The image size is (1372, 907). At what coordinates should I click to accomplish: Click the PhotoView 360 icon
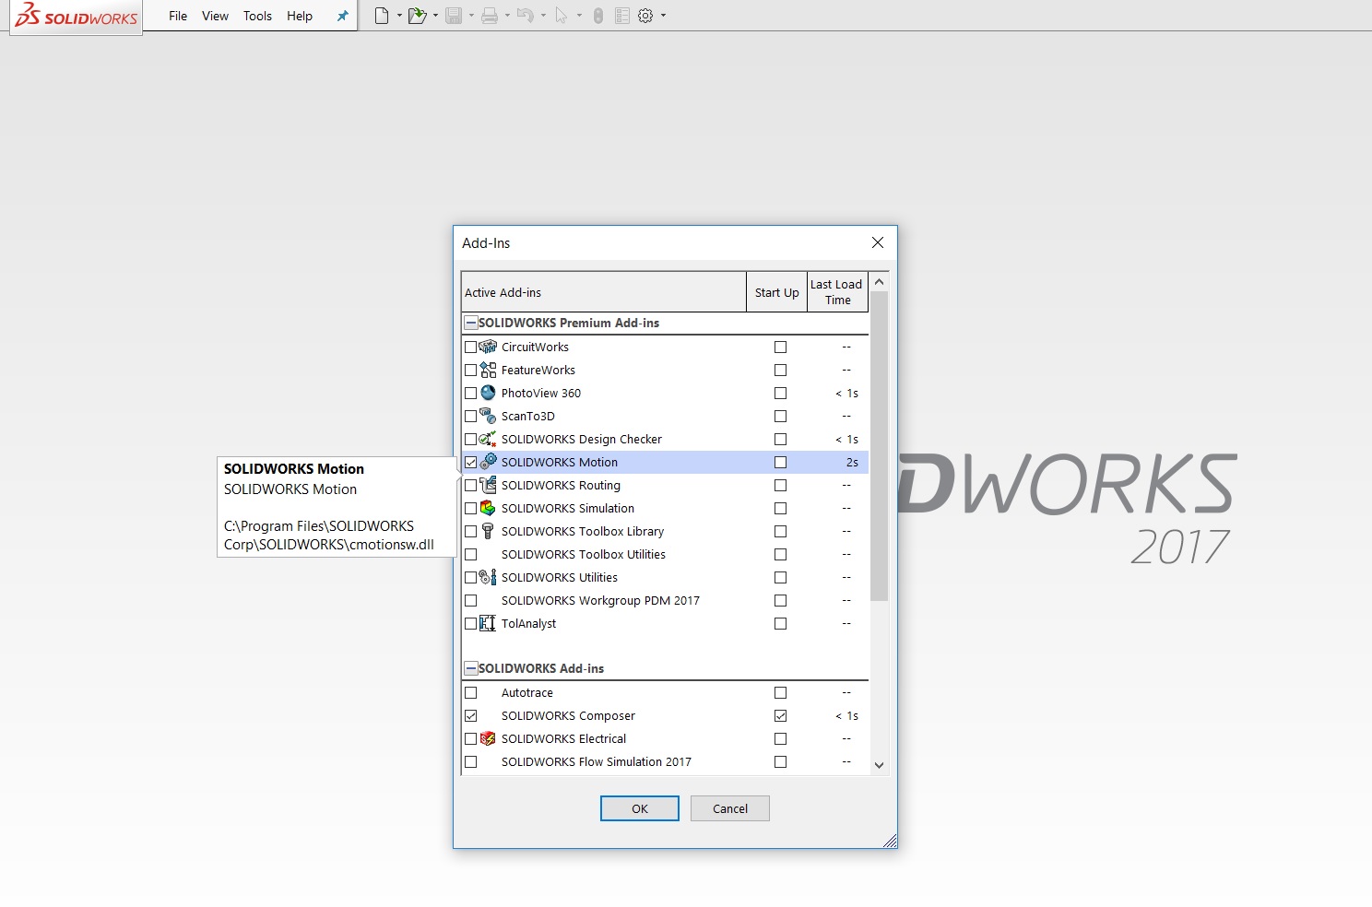click(x=488, y=393)
